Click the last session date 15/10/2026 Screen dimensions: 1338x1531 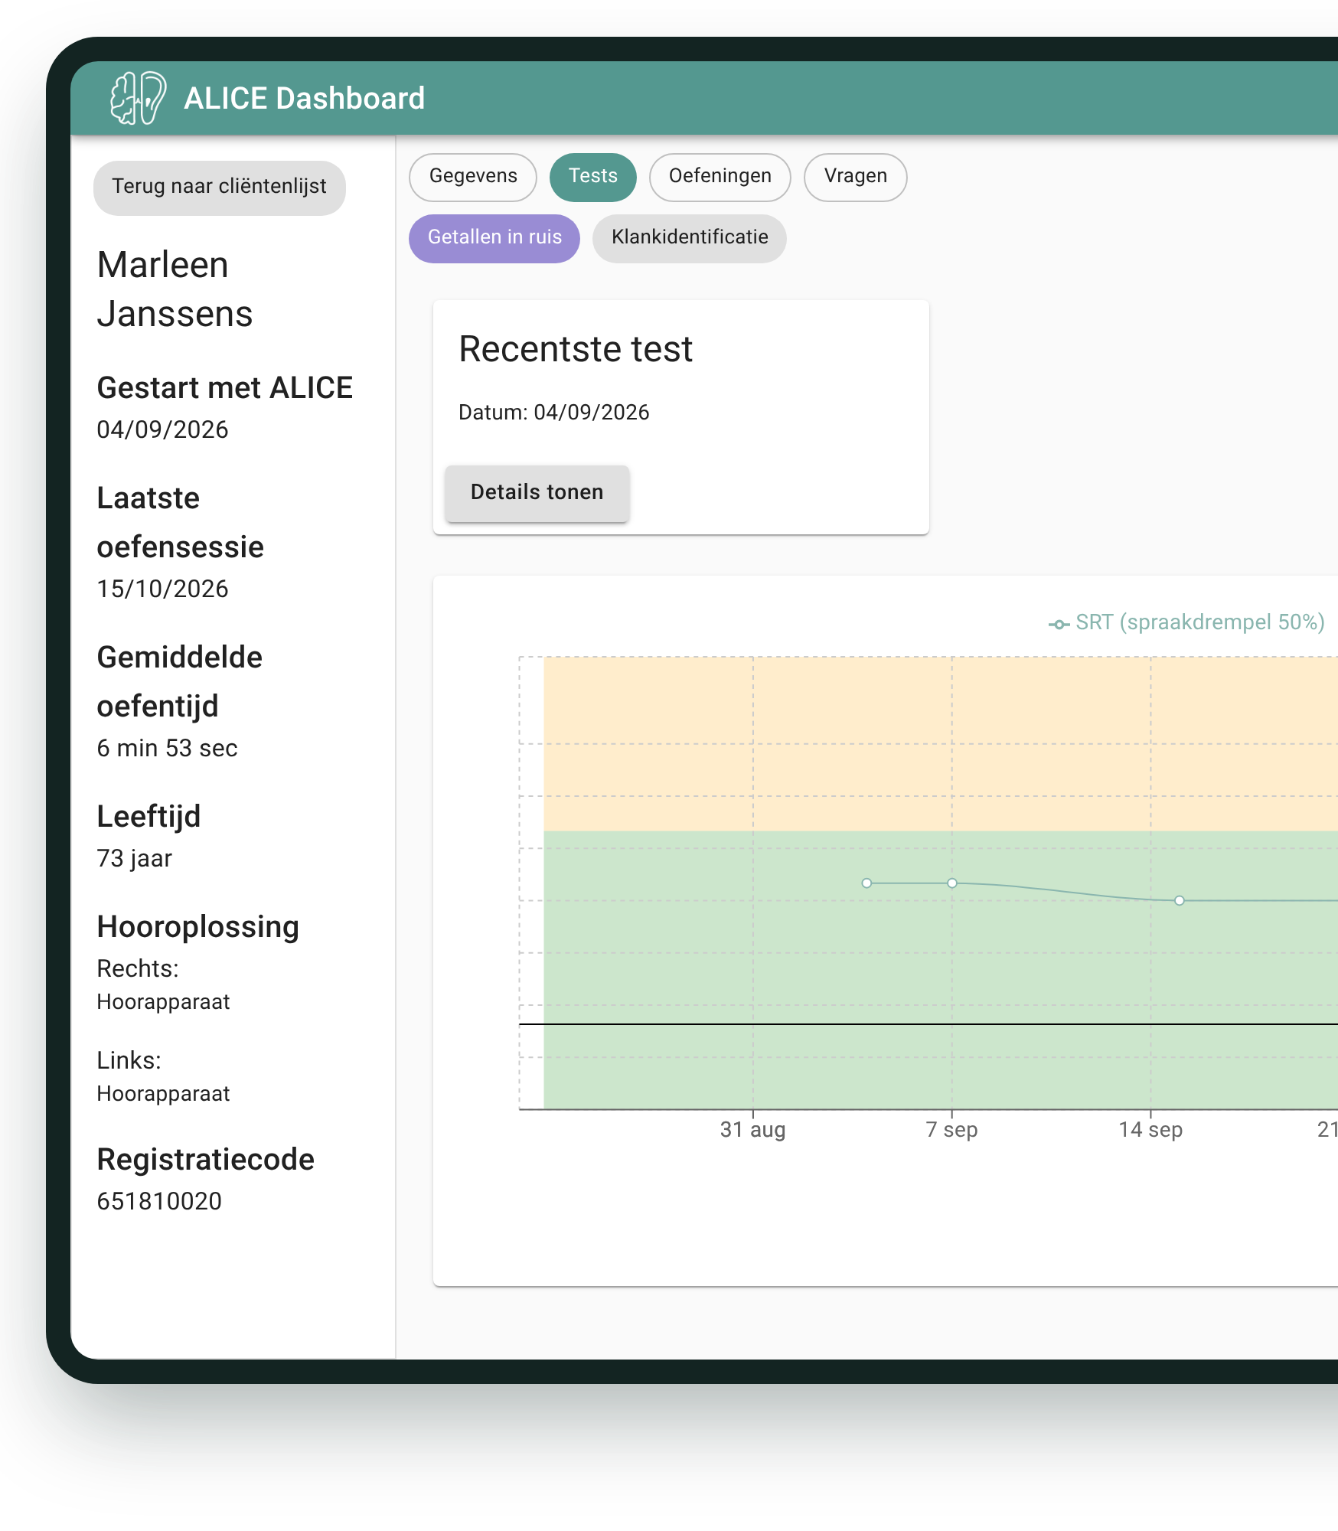pos(162,589)
